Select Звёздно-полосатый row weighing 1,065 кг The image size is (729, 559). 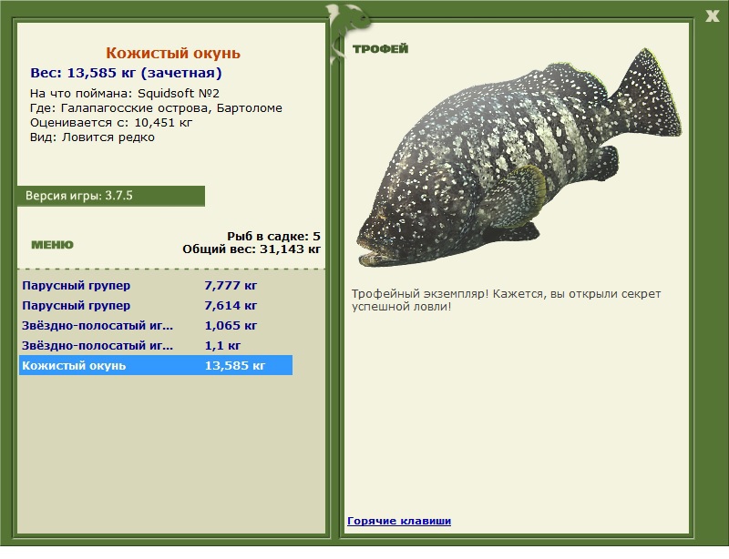[x=156, y=325]
